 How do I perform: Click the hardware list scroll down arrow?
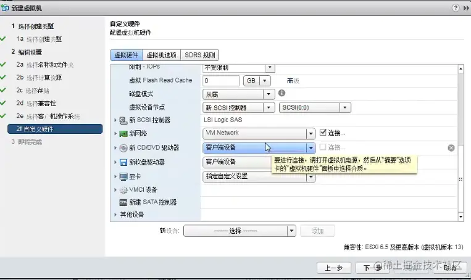[461, 216]
